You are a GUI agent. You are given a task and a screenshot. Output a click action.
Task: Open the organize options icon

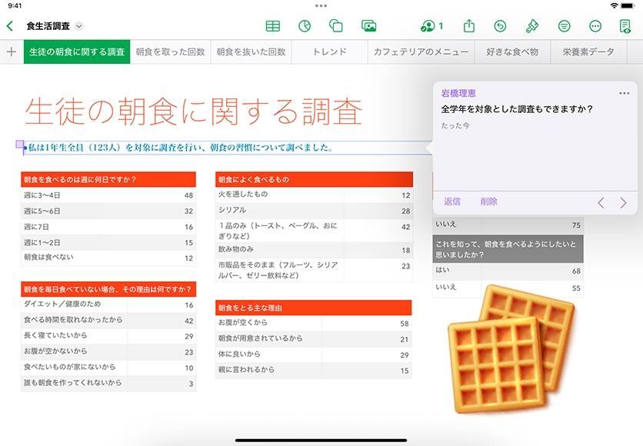click(564, 26)
